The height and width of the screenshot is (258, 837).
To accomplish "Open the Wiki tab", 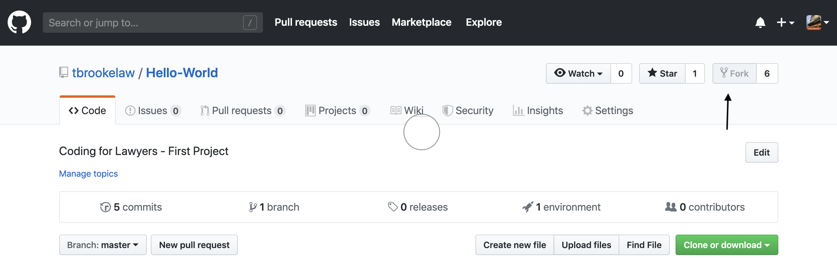I will [x=407, y=111].
